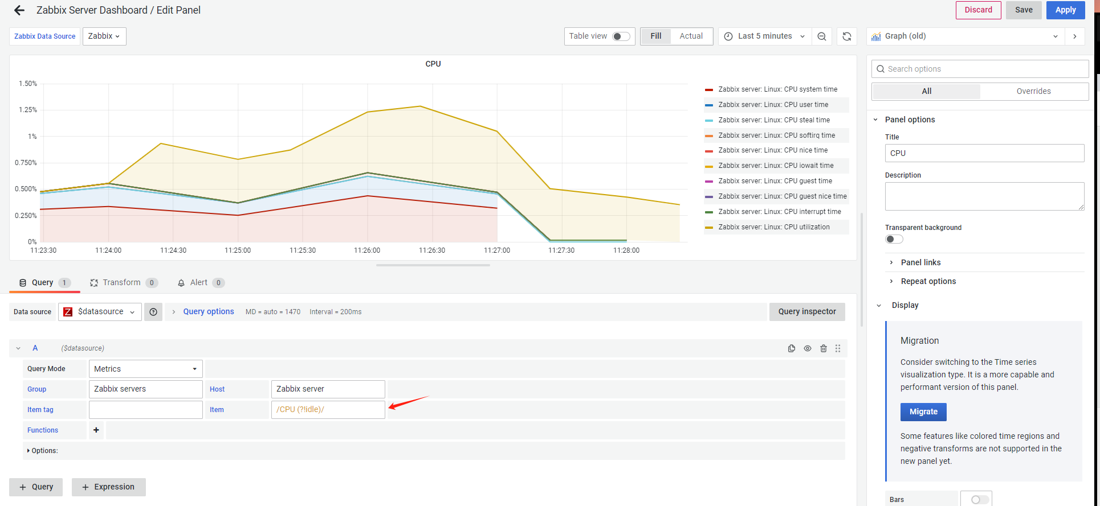Image resolution: width=1100 pixels, height=506 pixels.
Task: Switch to the Query tab
Action: tap(45, 283)
